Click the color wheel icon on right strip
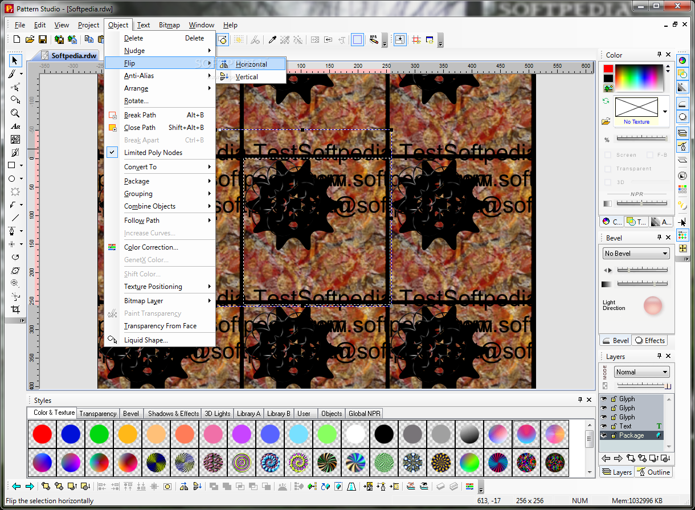 [x=682, y=60]
